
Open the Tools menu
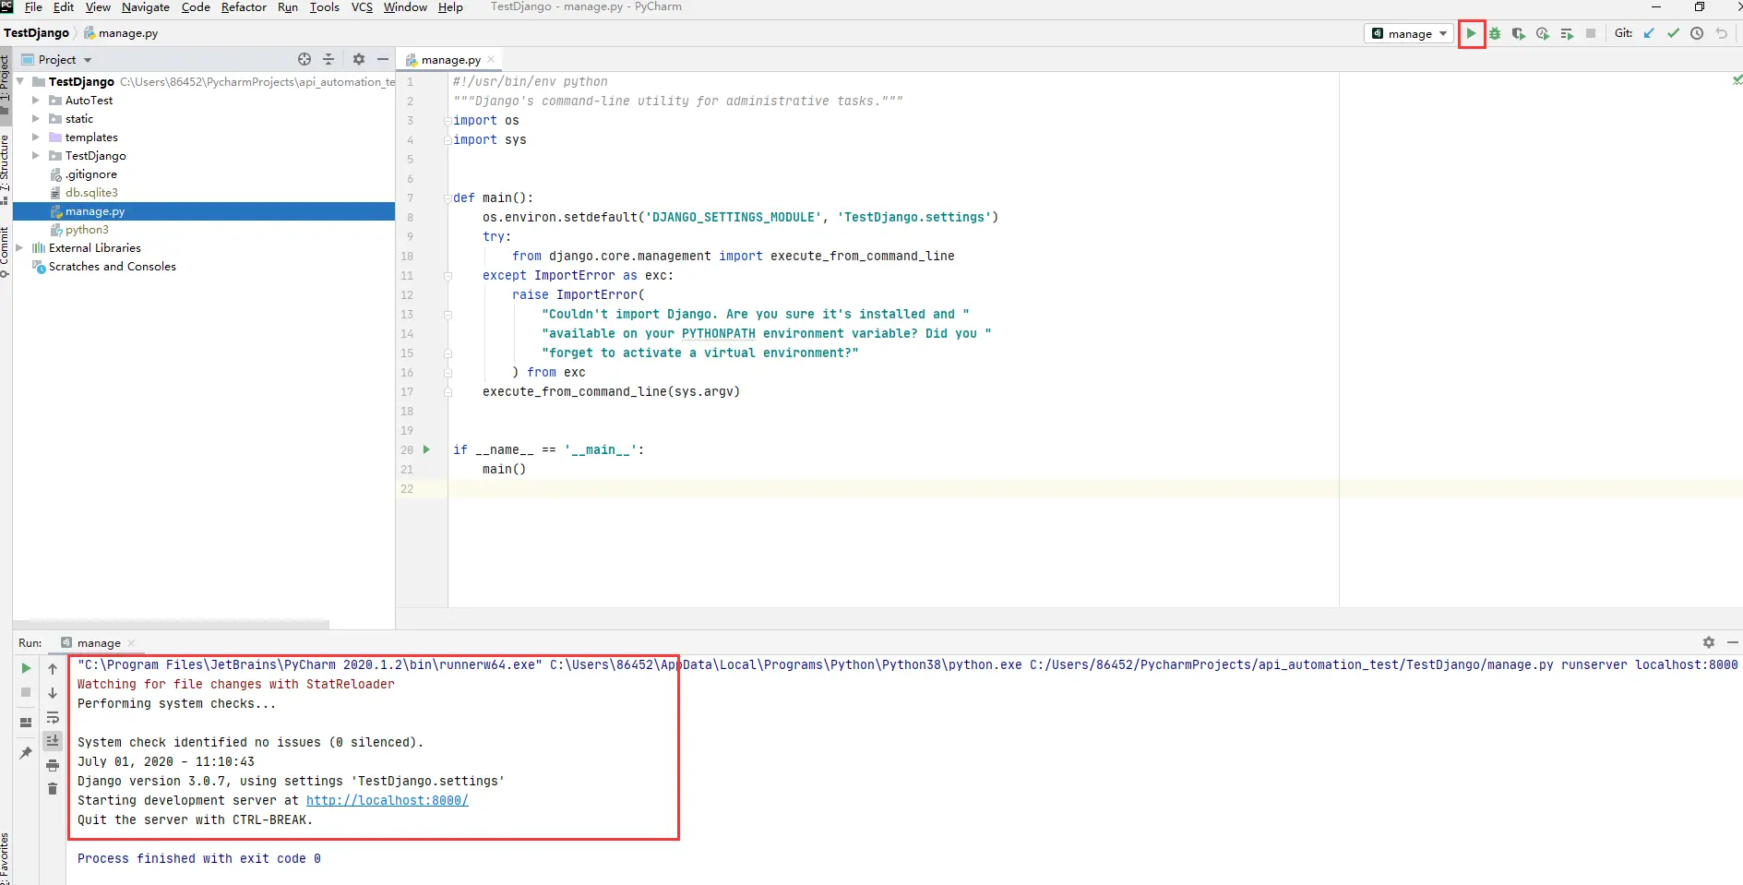pyautogui.click(x=324, y=7)
